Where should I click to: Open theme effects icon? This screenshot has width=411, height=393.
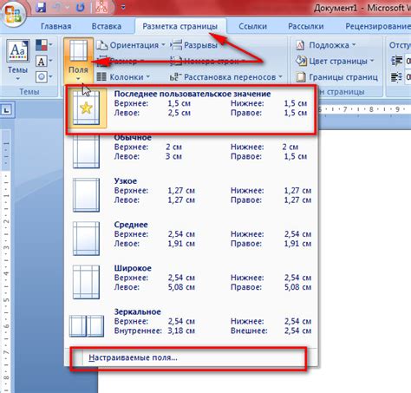44,77
